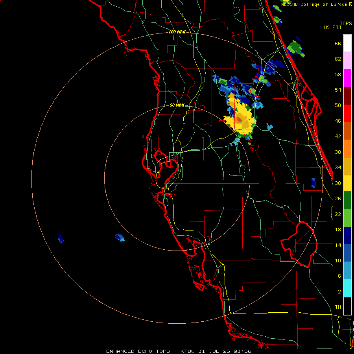Screen dimensions: 354x354
Task: Click the '58' legend value
Action: click(338, 74)
